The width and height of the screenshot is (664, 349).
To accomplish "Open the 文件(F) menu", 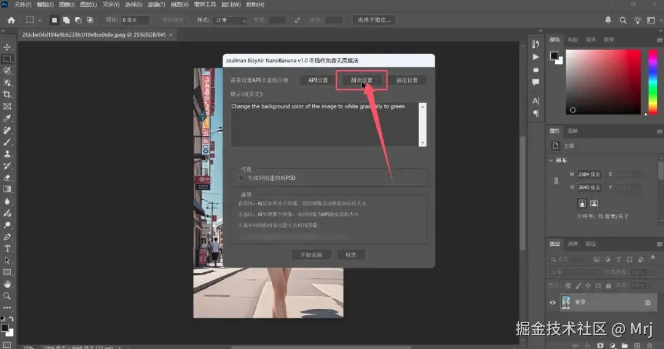I will (x=23, y=5).
